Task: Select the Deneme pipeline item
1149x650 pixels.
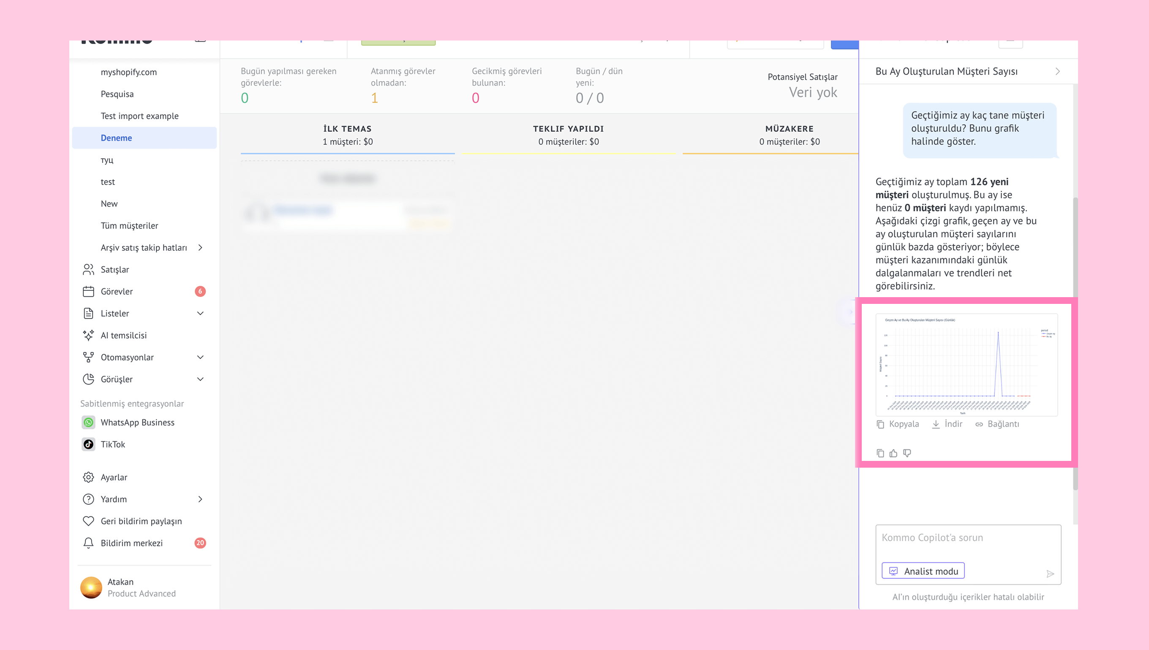Action: tap(116, 138)
